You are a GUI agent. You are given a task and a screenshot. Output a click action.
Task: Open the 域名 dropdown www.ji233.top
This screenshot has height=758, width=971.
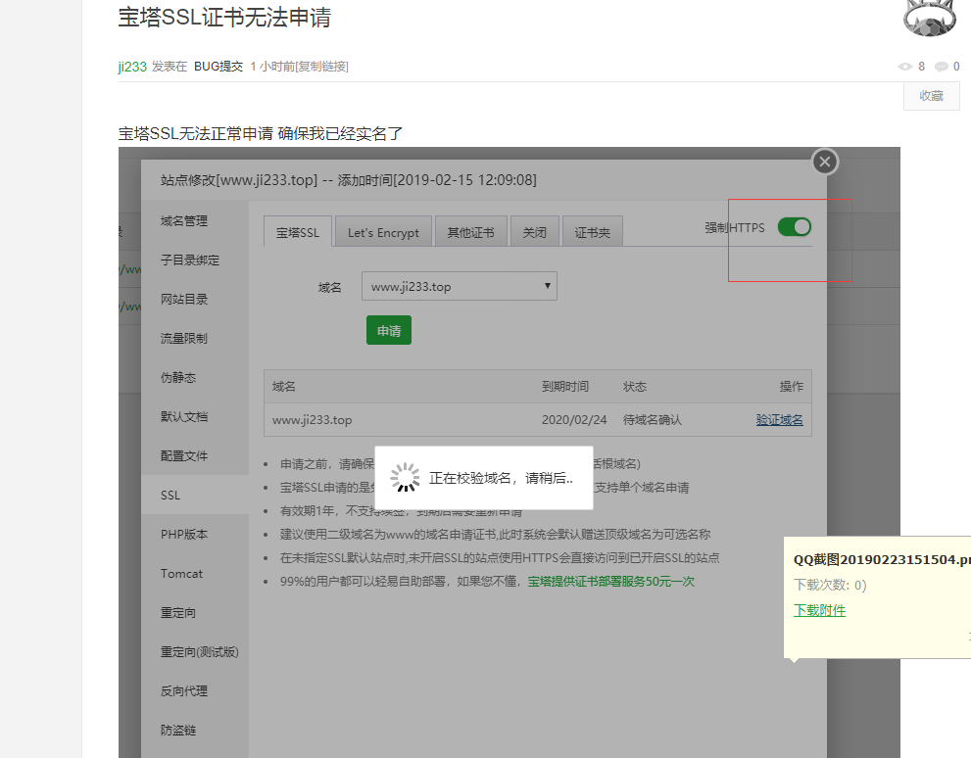(460, 287)
